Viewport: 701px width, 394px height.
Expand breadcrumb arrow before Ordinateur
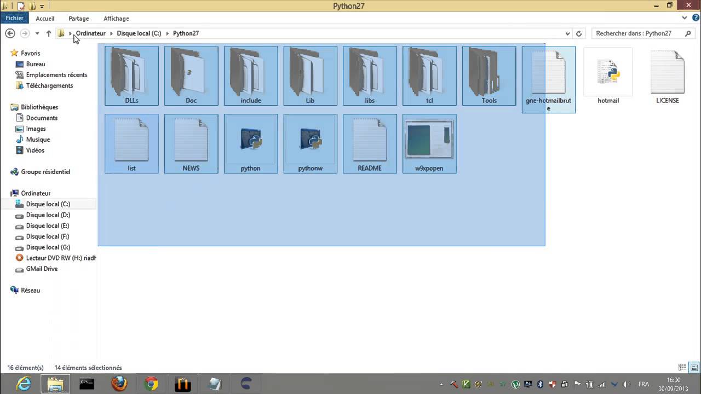click(x=70, y=33)
